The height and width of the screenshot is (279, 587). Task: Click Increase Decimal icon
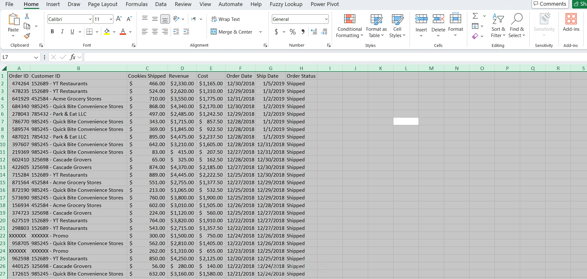314,32
